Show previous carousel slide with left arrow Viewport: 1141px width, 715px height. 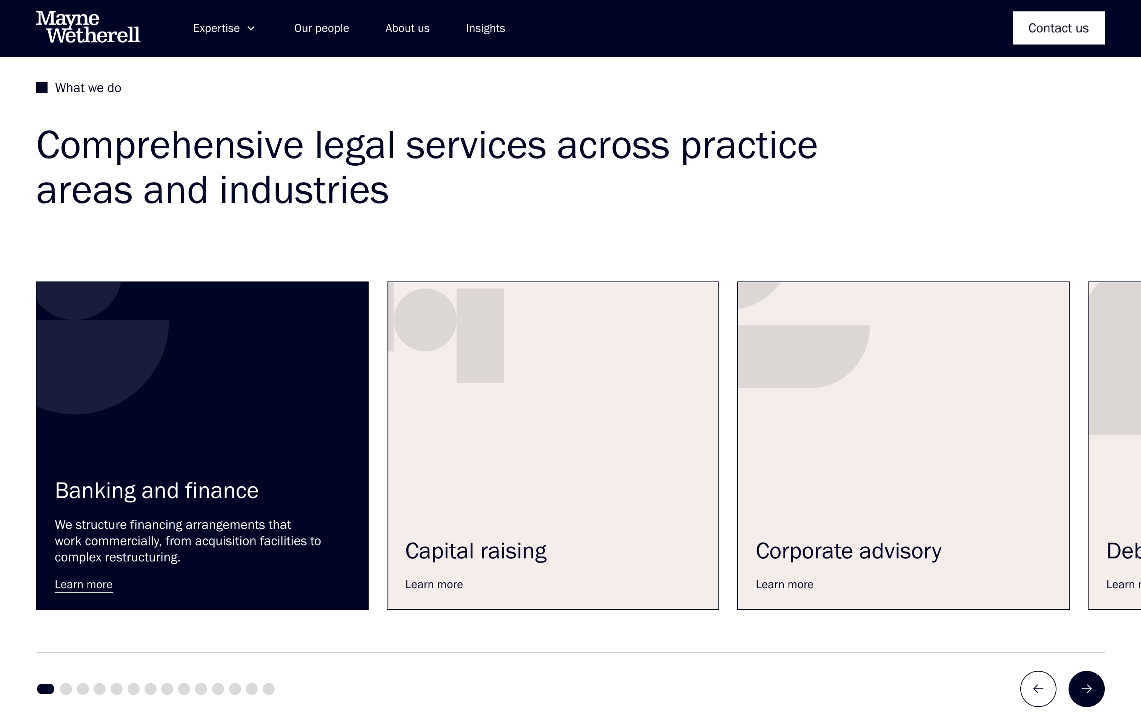[1038, 689]
